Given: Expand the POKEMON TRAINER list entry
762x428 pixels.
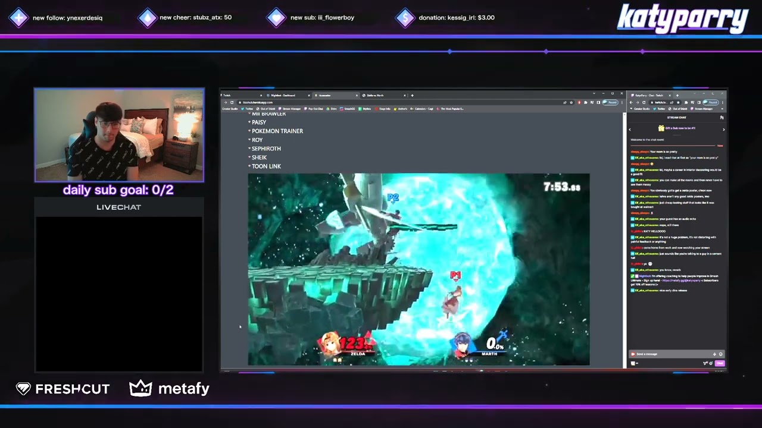Looking at the screenshot, I should click(x=276, y=131).
